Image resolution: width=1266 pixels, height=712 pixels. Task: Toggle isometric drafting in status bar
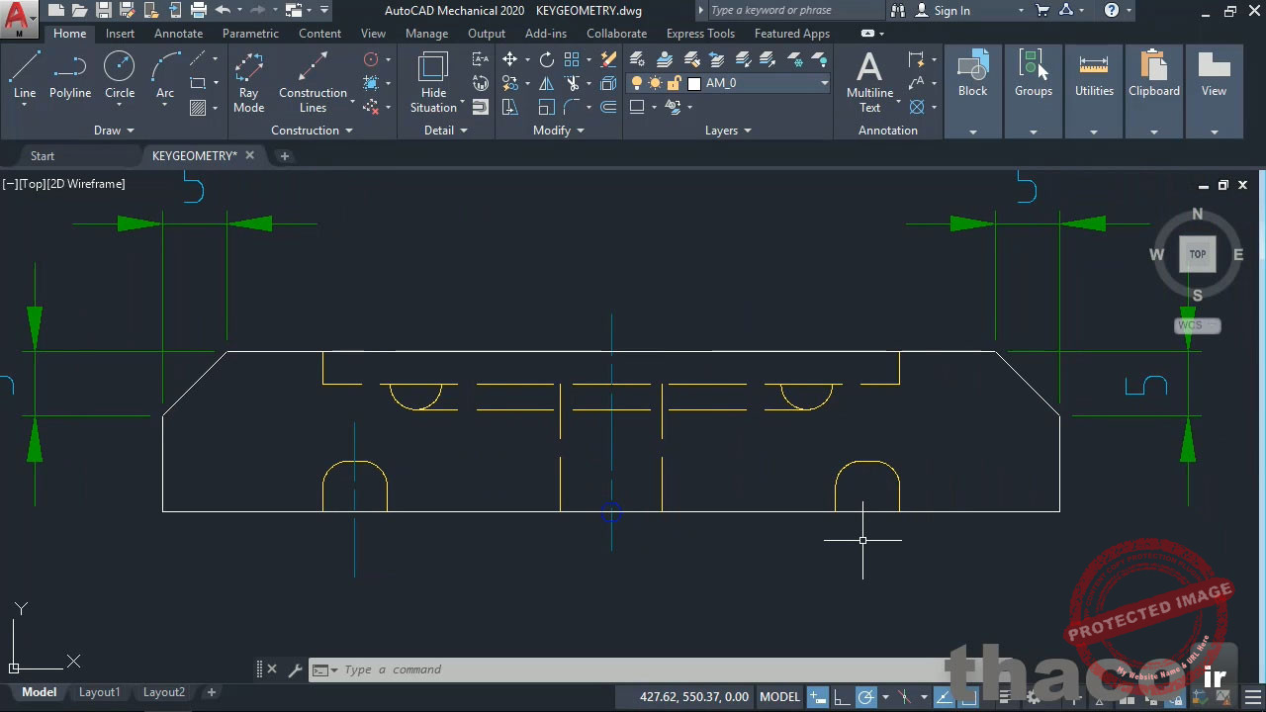click(904, 697)
